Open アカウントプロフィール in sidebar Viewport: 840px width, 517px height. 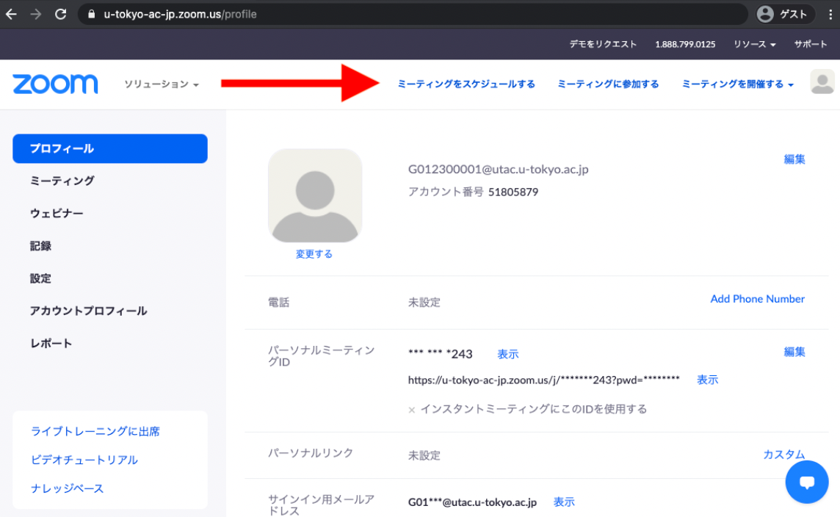click(x=88, y=311)
